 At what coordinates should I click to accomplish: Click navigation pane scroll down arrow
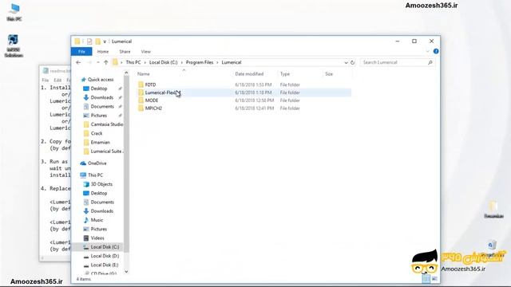coord(126,272)
